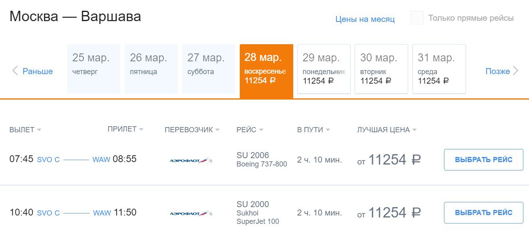This screenshot has width=529, height=237.
Task: Select the 27 мар. суббота date tab
Action: pyautogui.click(x=209, y=69)
